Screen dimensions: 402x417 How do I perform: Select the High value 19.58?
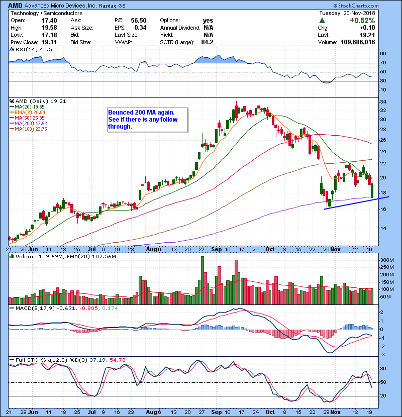point(49,28)
